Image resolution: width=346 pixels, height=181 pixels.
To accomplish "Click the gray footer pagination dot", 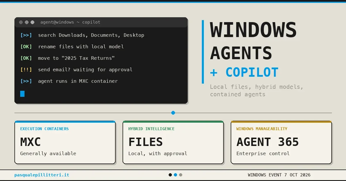I will pyautogui.click(x=180, y=175).
